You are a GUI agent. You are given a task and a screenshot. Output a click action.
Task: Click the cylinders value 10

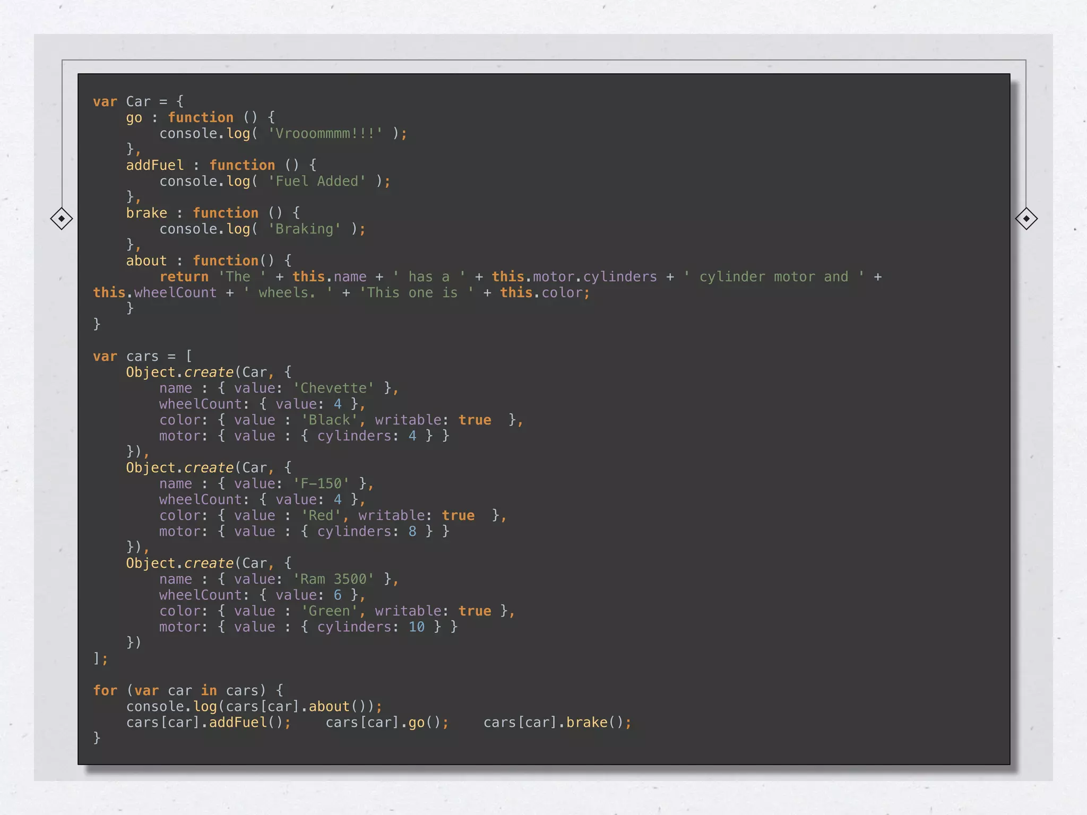point(417,627)
